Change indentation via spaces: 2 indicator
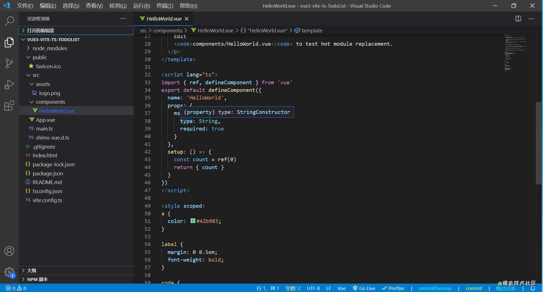The height and width of the screenshot is (292, 543). [293, 288]
